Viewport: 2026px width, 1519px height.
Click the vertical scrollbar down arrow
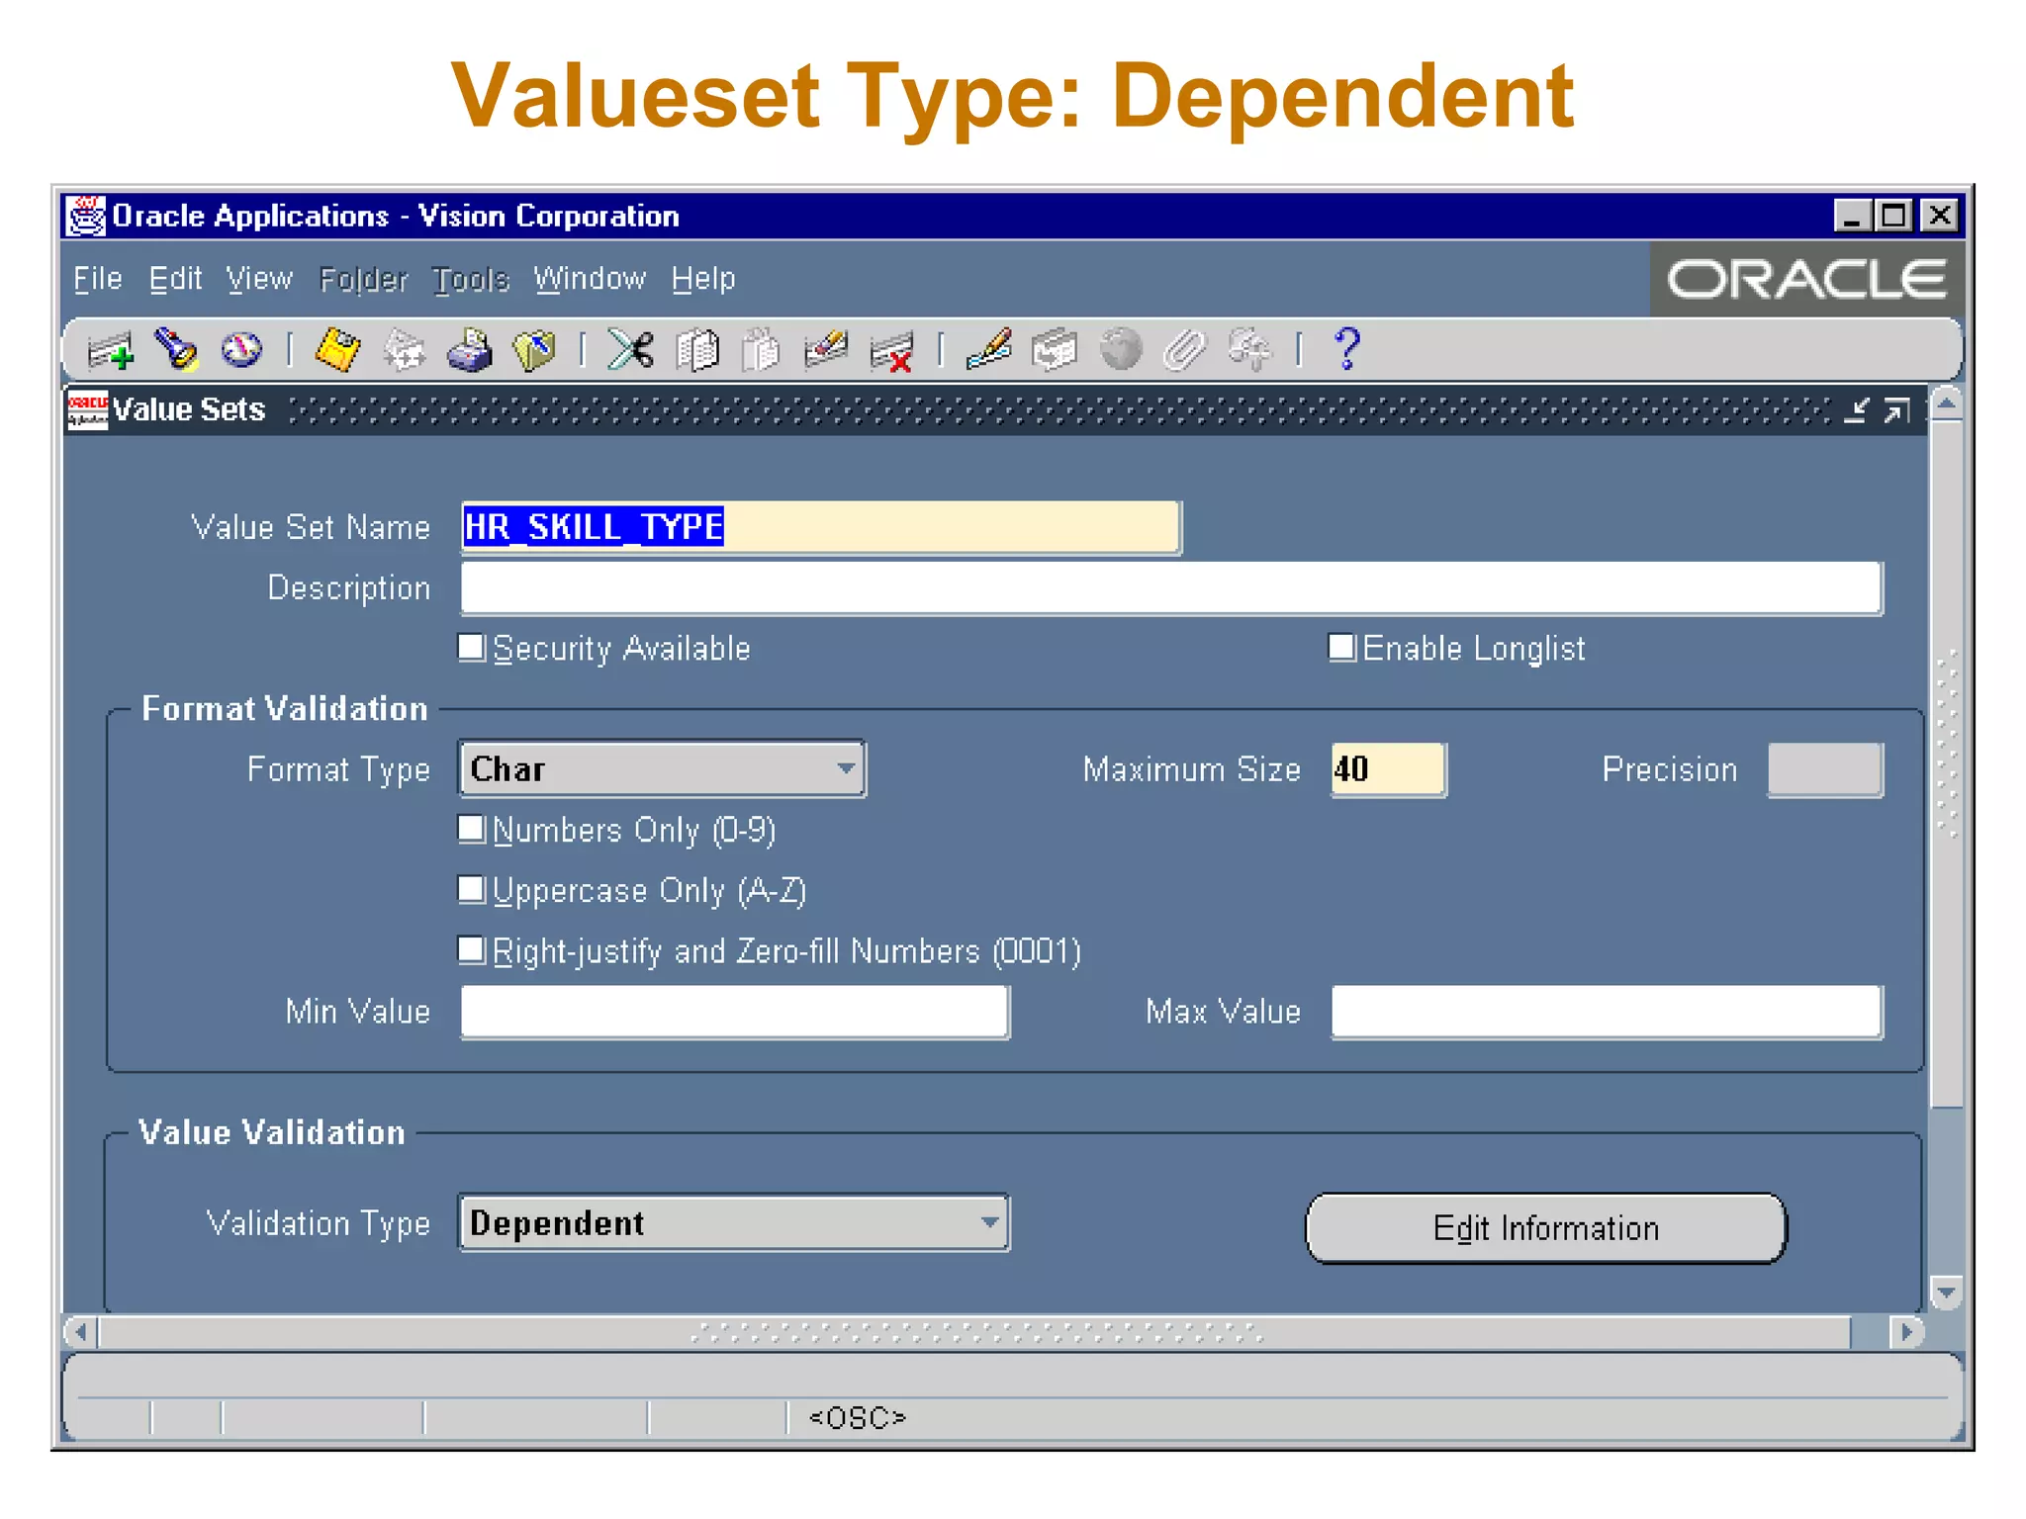click(1946, 1293)
